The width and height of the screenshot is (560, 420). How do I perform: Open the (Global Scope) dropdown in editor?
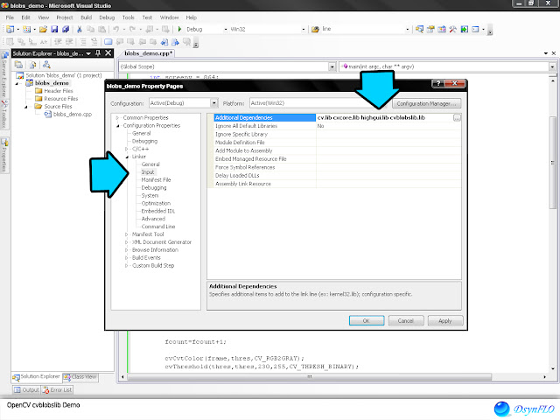[332, 66]
